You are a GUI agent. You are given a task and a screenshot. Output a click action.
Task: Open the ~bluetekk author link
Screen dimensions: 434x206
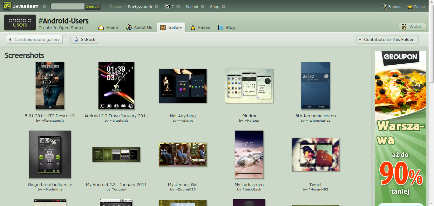coord(119,120)
